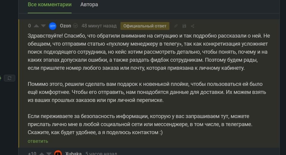Open the Ozon username profile link
The image size is (286, 155).
[66, 26]
